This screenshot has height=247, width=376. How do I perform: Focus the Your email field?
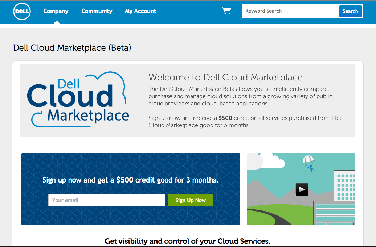pyautogui.click(x=107, y=200)
